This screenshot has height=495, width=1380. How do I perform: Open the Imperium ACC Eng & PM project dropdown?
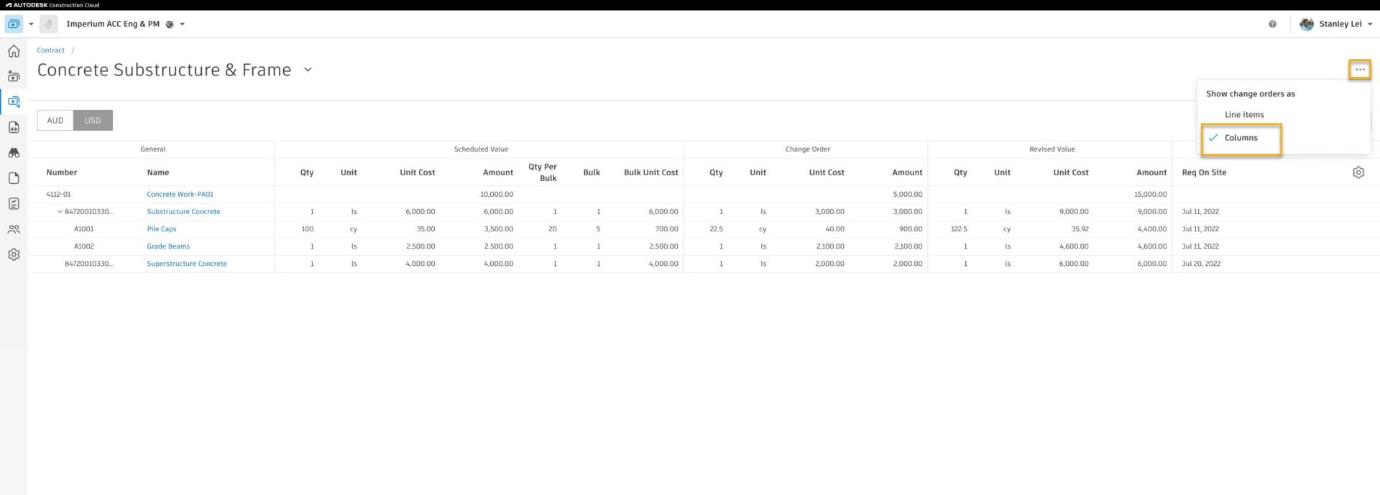[182, 24]
